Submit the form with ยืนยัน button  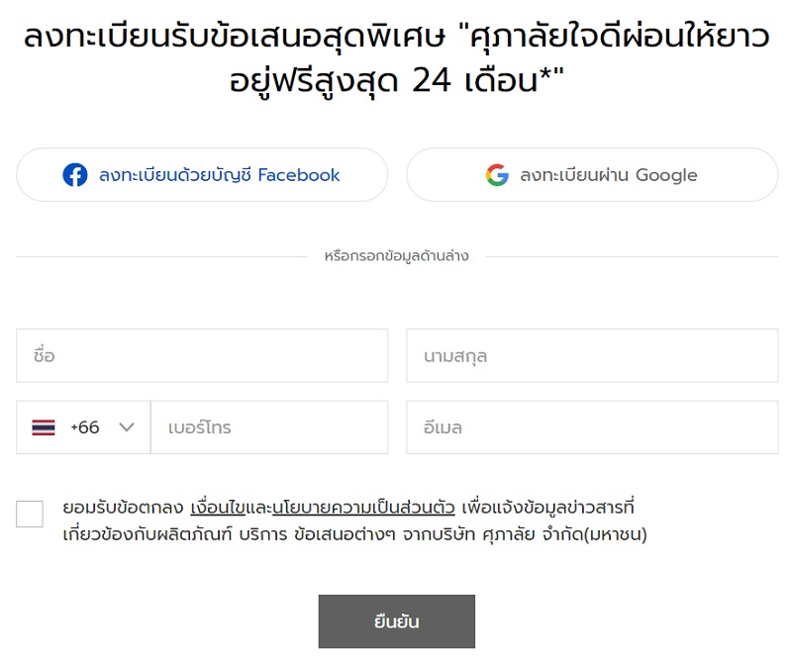[x=397, y=621]
